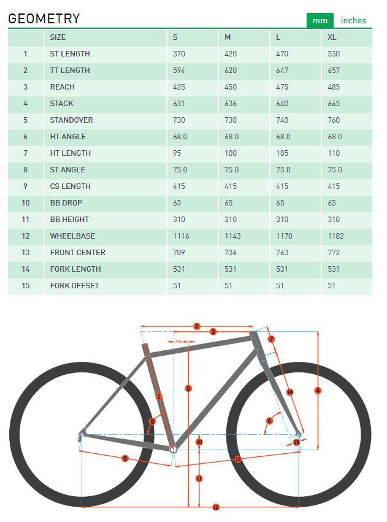This screenshot has width=387, height=522.
Task: Click the FORK OFFSET row label
Action: (75, 286)
